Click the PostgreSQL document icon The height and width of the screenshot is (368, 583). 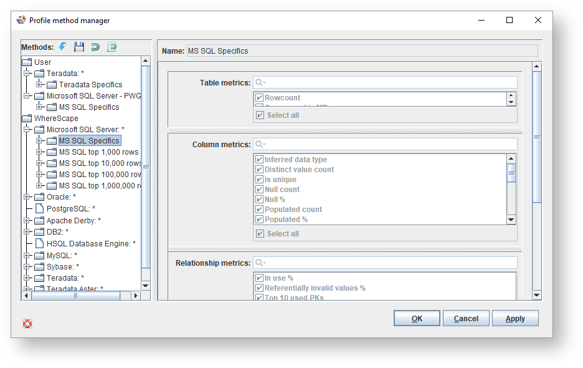click(x=39, y=208)
